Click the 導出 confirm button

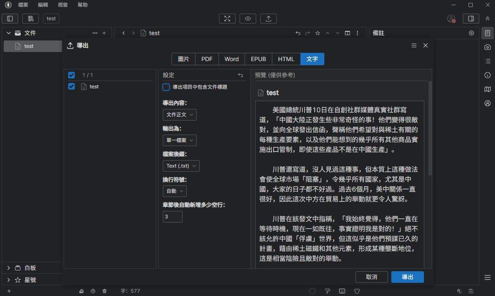click(x=407, y=277)
